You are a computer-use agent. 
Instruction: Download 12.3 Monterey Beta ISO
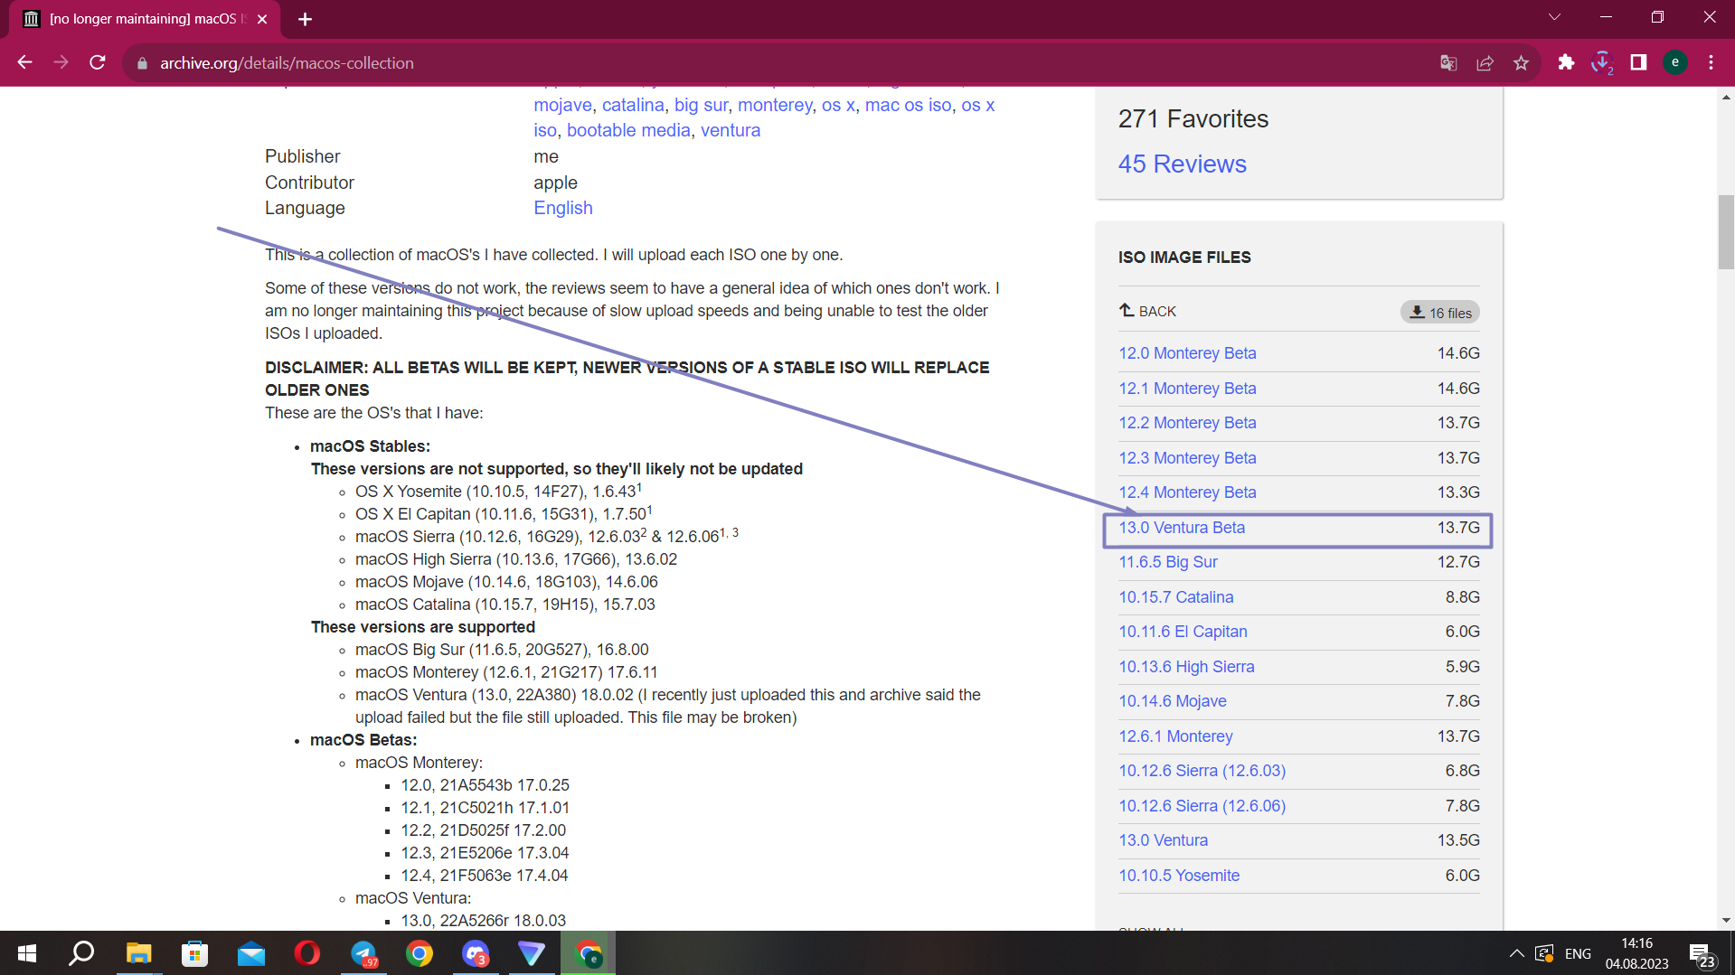[x=1187, y=458]
